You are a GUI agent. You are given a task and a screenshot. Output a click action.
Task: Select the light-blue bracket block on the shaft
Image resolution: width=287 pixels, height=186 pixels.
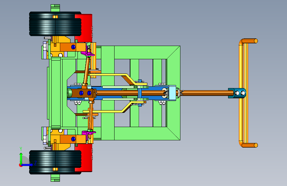point(172,93)
